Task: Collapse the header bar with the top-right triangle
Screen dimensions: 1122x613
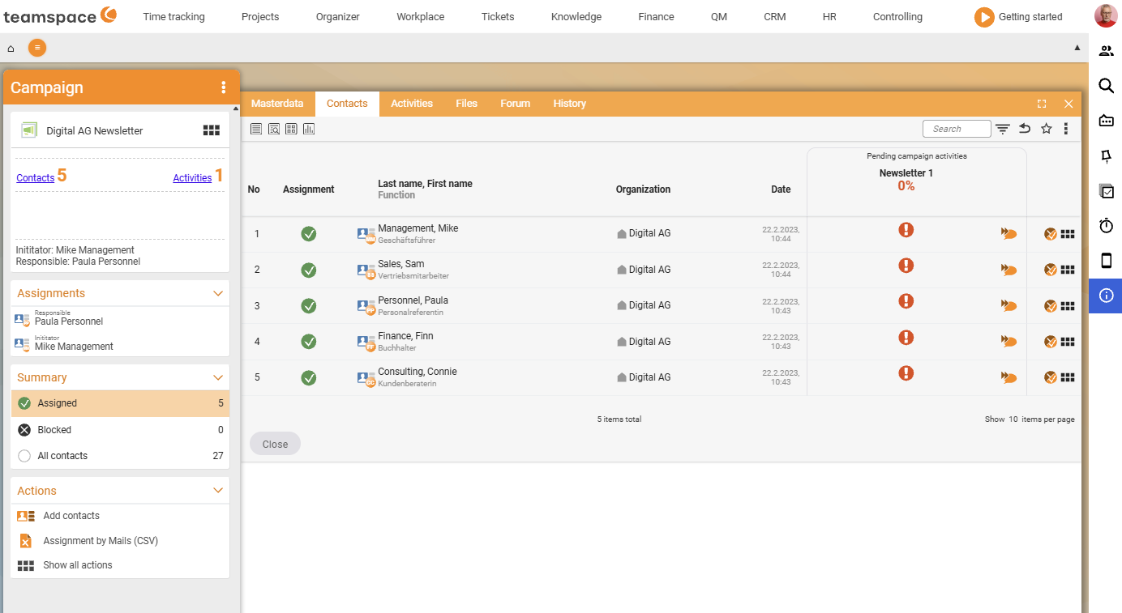Action: point(1077,48)
